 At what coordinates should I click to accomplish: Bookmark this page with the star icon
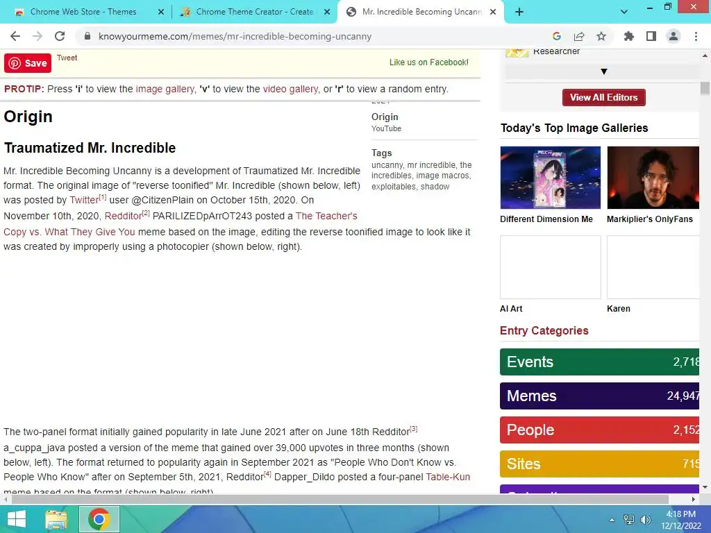pyautogui.click(x=601, y=36)
